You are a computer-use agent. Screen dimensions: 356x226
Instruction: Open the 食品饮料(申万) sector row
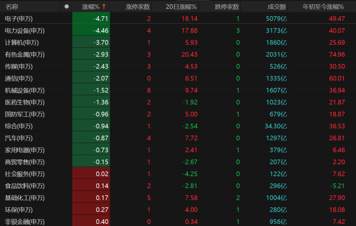coord(178,186)
